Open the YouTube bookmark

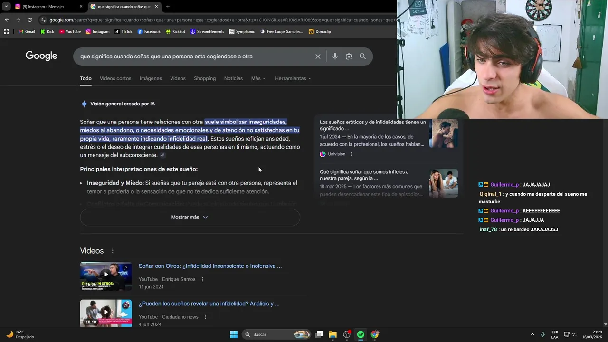click(70, 32)
